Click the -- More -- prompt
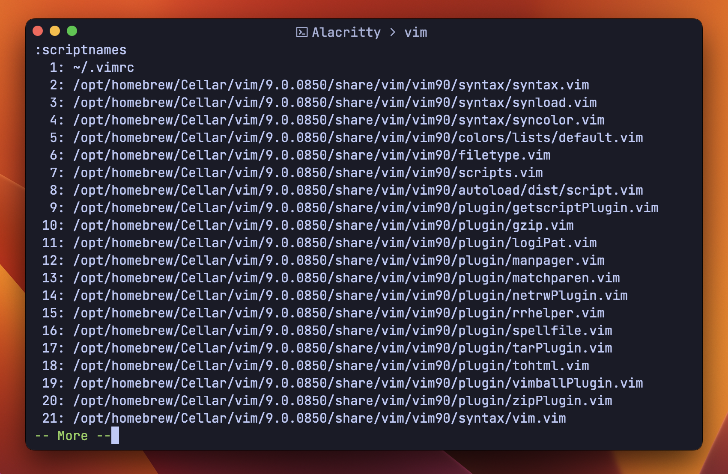This screenshot has width=728, height=474. coord(73,436)
